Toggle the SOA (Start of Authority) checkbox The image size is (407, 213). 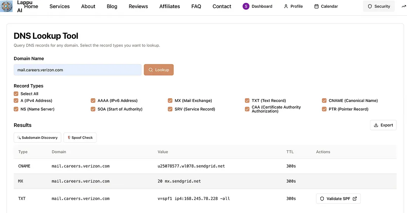(x=93, y=109)
